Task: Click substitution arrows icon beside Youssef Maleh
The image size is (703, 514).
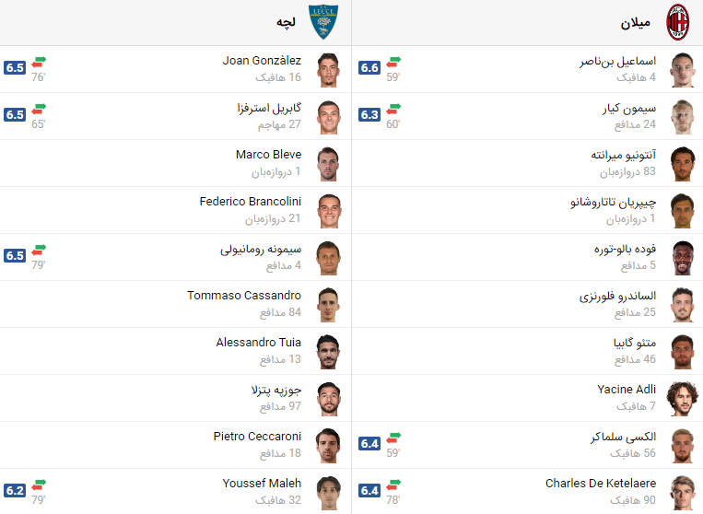Action: coord(39,484)
